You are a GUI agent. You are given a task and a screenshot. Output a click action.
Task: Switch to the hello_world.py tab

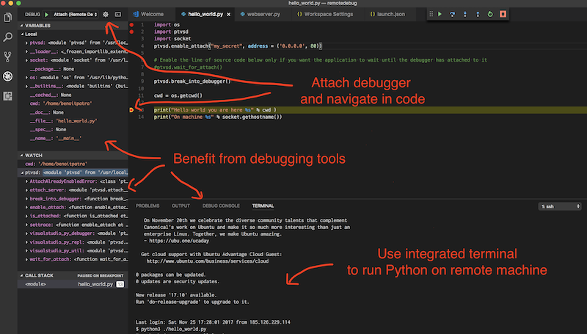point(205,14)
